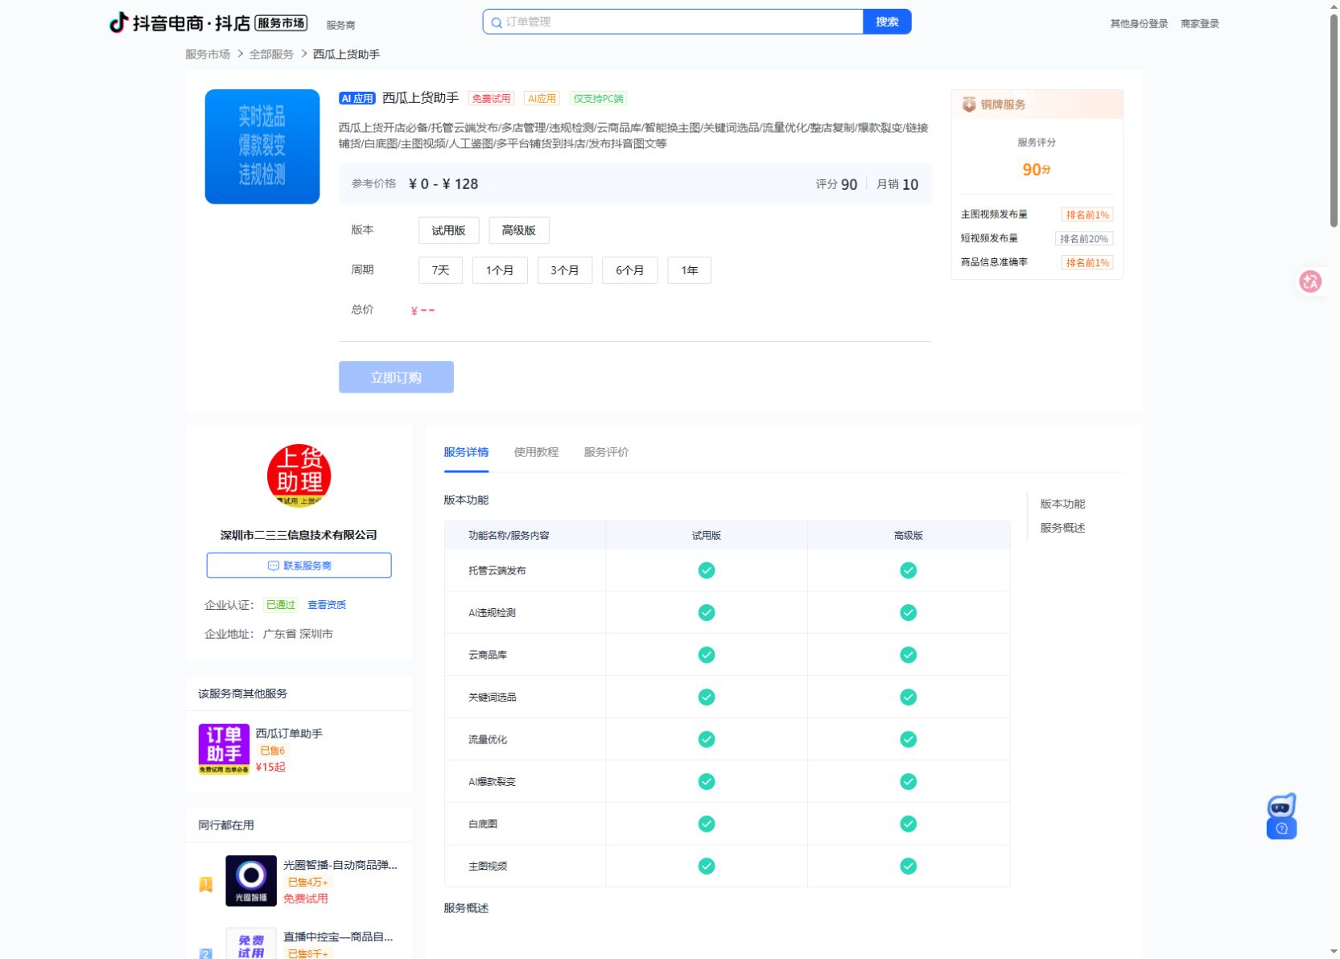Jump to 版本功能 anchor in side navigation
The width and height of the screenshot is (1340, 959).
(x=1062, y=504)
